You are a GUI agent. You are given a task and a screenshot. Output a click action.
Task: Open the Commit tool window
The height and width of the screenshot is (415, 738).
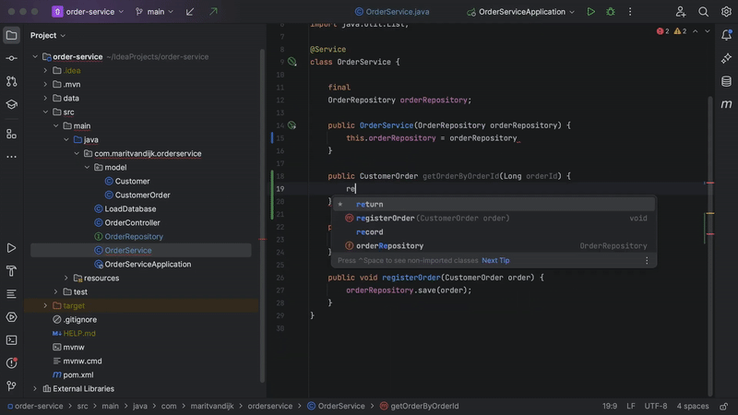11,58
